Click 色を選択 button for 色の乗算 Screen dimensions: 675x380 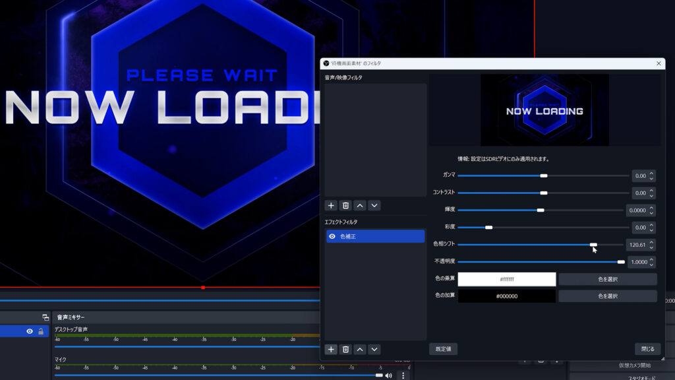(x=607, y=279)
